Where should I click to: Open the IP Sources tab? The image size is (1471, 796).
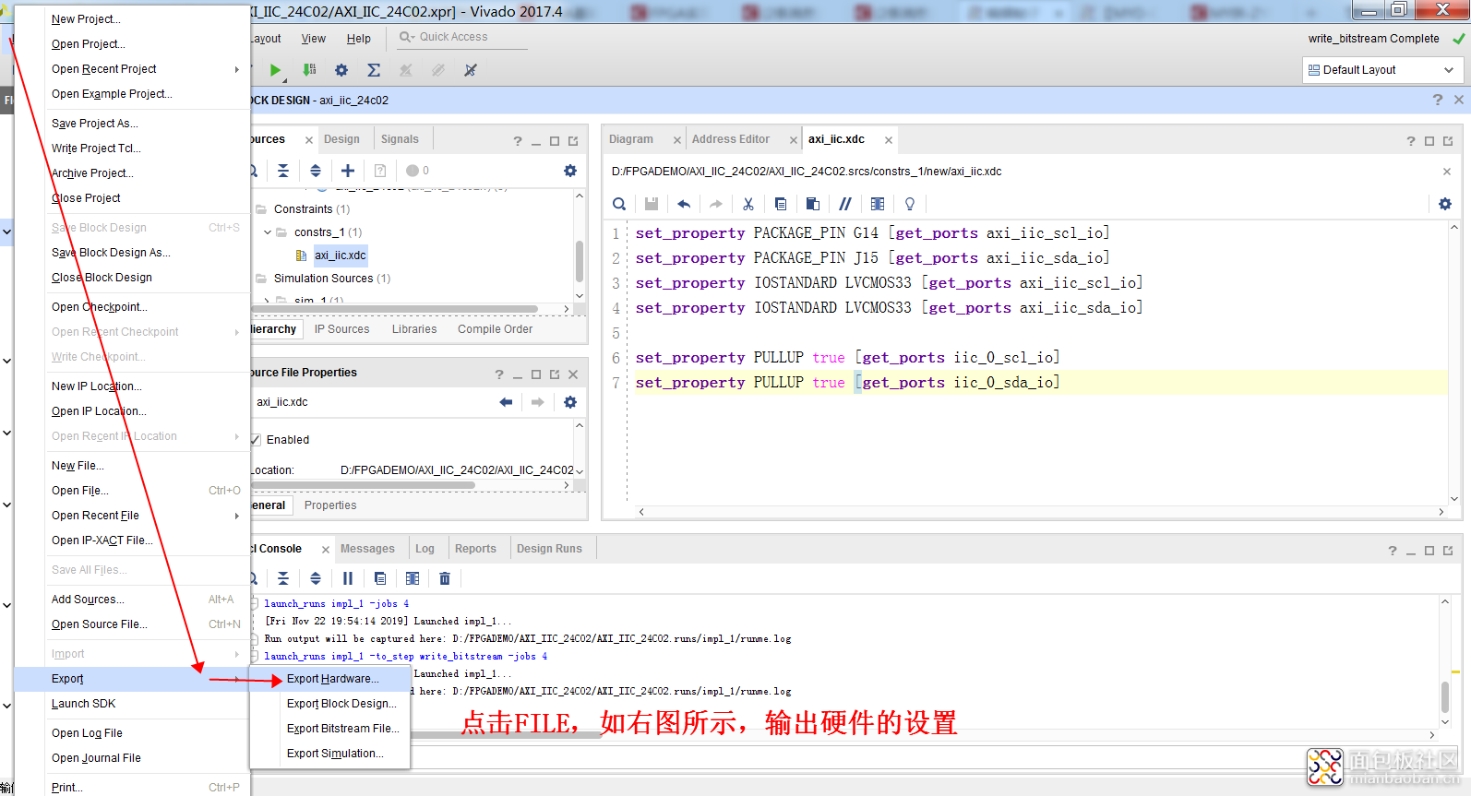coord(341,329)
